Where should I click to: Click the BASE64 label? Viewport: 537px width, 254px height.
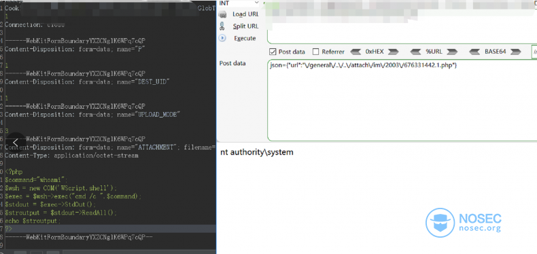[496, 52]
